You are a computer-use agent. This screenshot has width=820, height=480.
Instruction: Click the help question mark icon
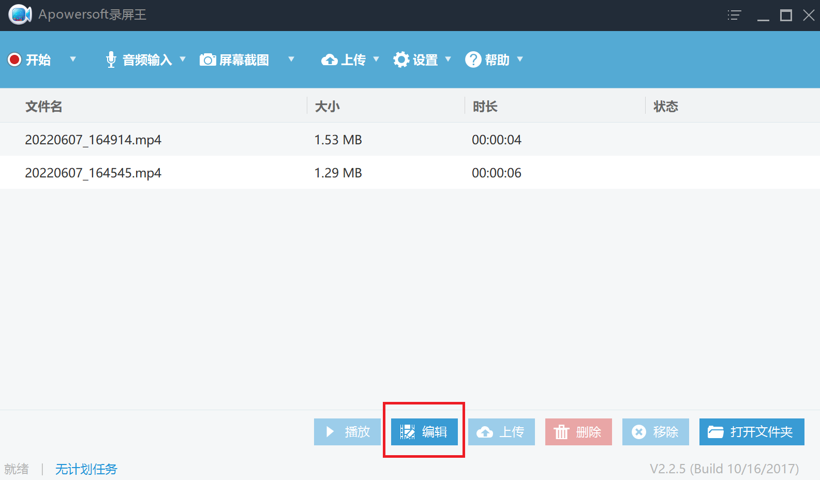473,60
